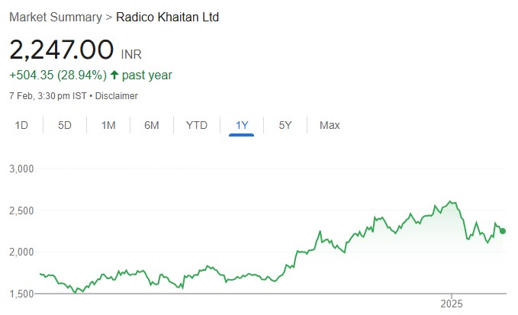Open the Disclaimer link
The width and height of the screenshot is (518, 315).
[x=117, y=96]
